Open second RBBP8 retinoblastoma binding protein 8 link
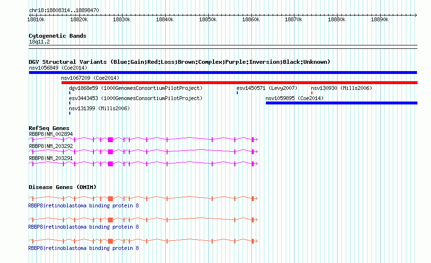The height and width of the screenshot is (263, 431). pyautogui.click(x=84, y=227)
